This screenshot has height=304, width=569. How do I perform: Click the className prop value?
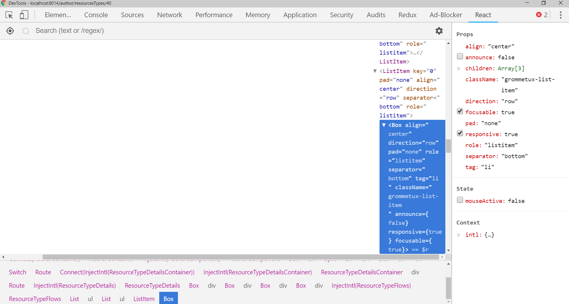[528, 85]
